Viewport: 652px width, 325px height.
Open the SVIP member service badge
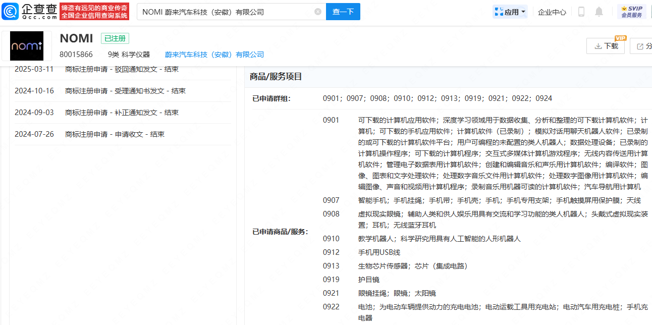point(631,12)
